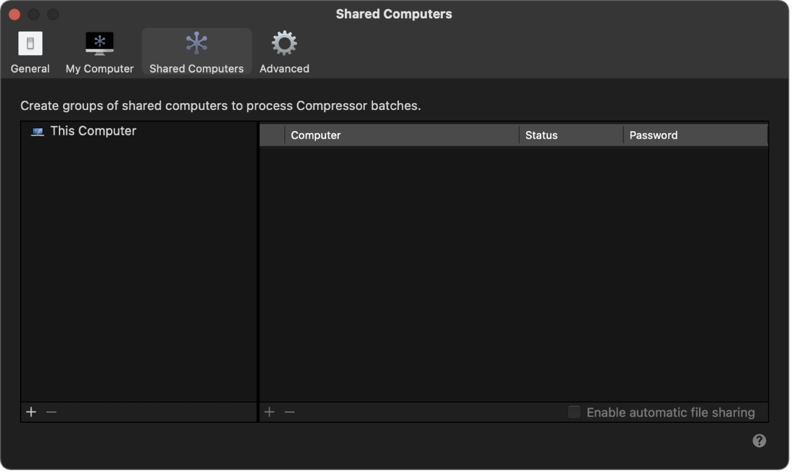Viewport: 792px width, 472px height.
Task: Open the Advanced preferences pane
Action: pyautogui.click(x=283, y=51)
